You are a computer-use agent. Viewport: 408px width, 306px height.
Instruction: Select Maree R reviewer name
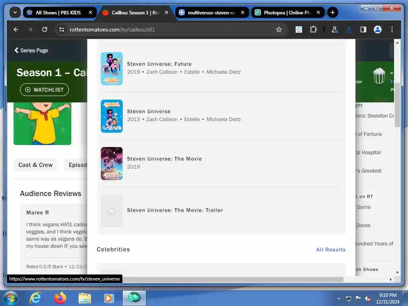(37, 213)
